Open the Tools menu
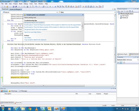 point(31,4)
